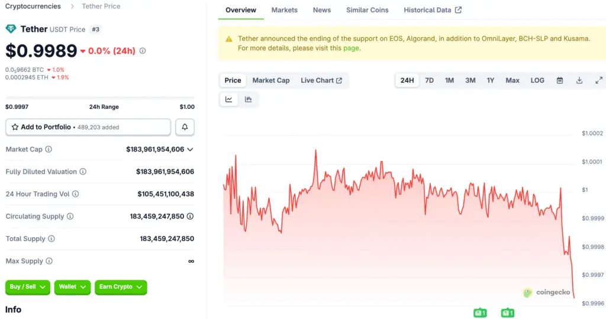Select the 7D time range
This screenshot has height=319, width=606.
[429, 80]
